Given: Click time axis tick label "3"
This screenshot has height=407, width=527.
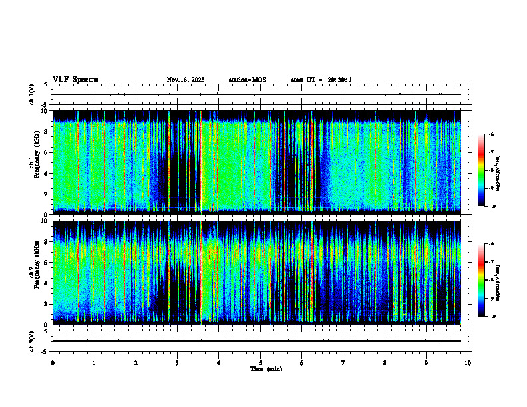Looking at the screenshot, I should [177, 363].
